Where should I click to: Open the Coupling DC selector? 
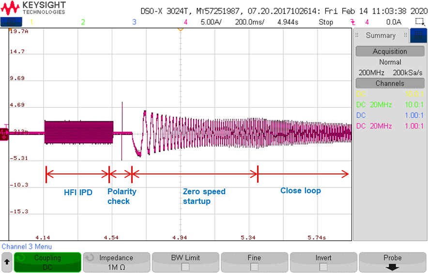pos(47,262)
